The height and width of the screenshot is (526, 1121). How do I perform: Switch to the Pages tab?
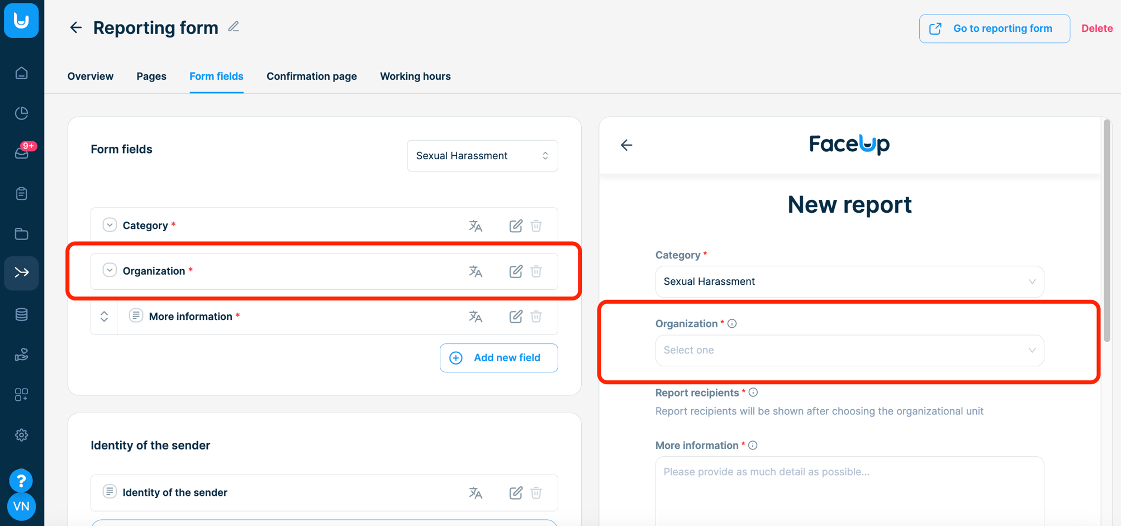[x=151, y=76]
